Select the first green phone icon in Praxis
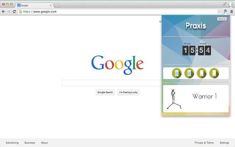The width and height of the screenshot is (235, 147). (177, 73)
